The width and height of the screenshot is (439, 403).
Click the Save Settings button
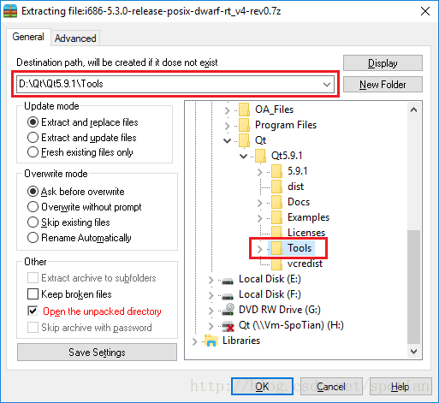pyautogui.click(x=97, y=353)
